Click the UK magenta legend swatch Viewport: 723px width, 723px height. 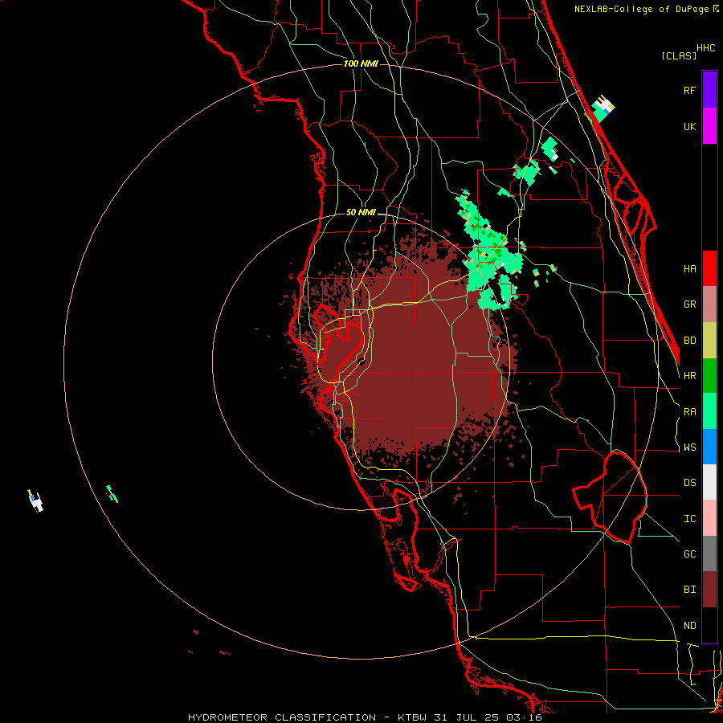[x=709, y=126]
